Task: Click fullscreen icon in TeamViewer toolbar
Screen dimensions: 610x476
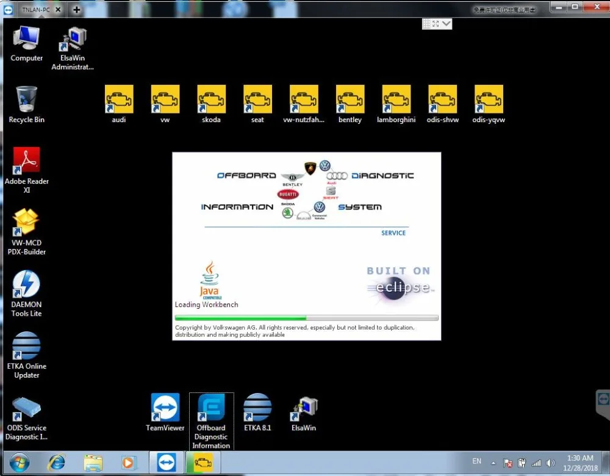Action: [x=436, y=24]
